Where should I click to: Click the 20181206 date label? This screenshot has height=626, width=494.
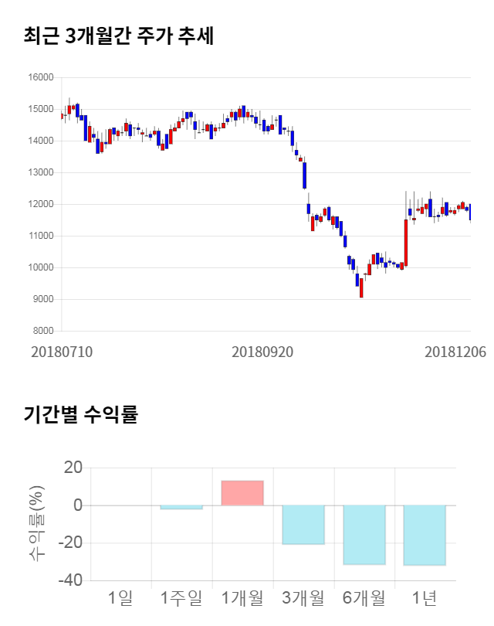(455, 352)
